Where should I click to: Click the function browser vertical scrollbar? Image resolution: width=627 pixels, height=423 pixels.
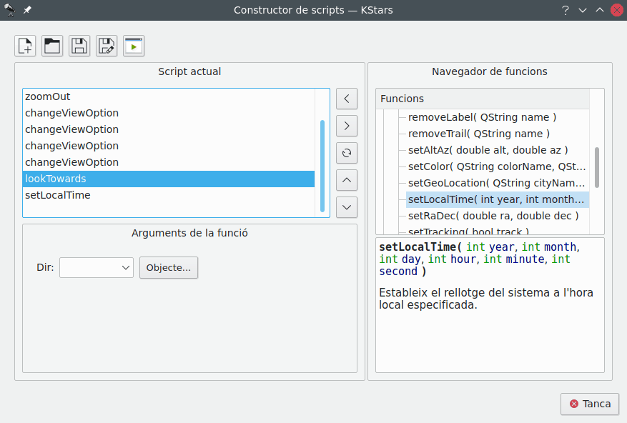click(x=597, y=166)
